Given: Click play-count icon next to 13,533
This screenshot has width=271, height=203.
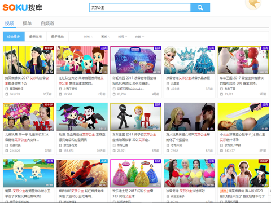Looking at the screenshot, I should 60,94.
